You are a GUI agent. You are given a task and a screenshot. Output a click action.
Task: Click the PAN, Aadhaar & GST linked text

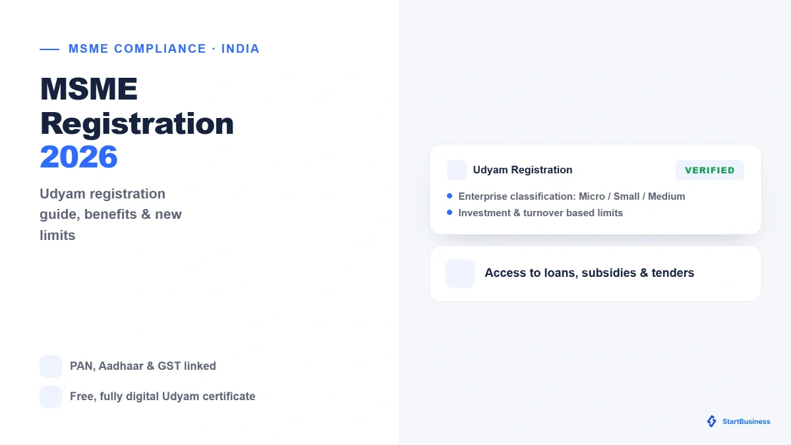[143, 367]
